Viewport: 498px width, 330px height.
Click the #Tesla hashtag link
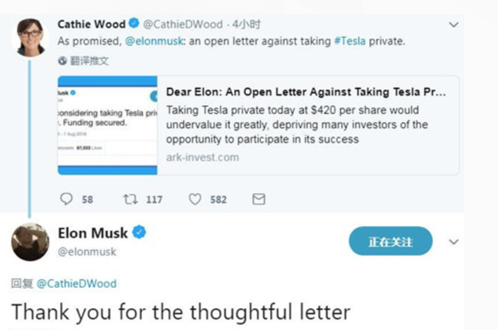click(350, 41)
